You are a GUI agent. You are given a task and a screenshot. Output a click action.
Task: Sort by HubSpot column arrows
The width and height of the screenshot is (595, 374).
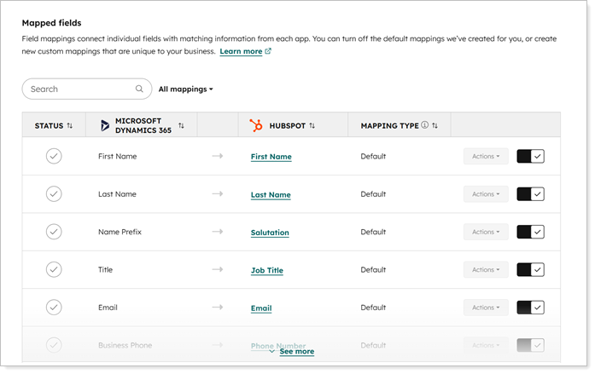click(312, 125)
